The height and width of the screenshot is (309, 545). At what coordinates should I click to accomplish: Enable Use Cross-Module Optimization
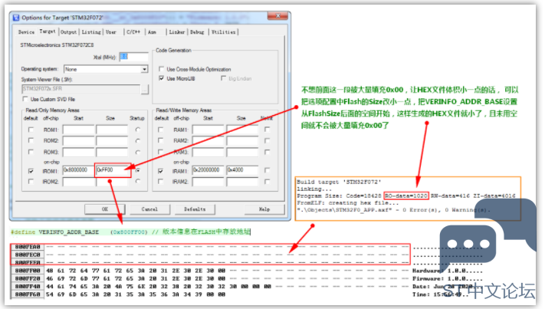click(161, 69)
